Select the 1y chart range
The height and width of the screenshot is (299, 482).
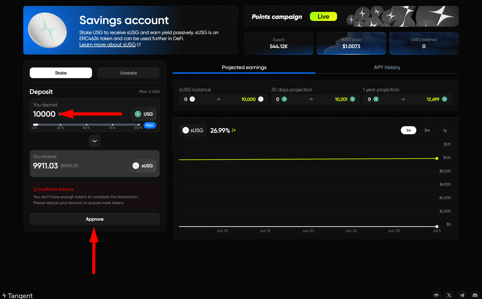(445, 130)
